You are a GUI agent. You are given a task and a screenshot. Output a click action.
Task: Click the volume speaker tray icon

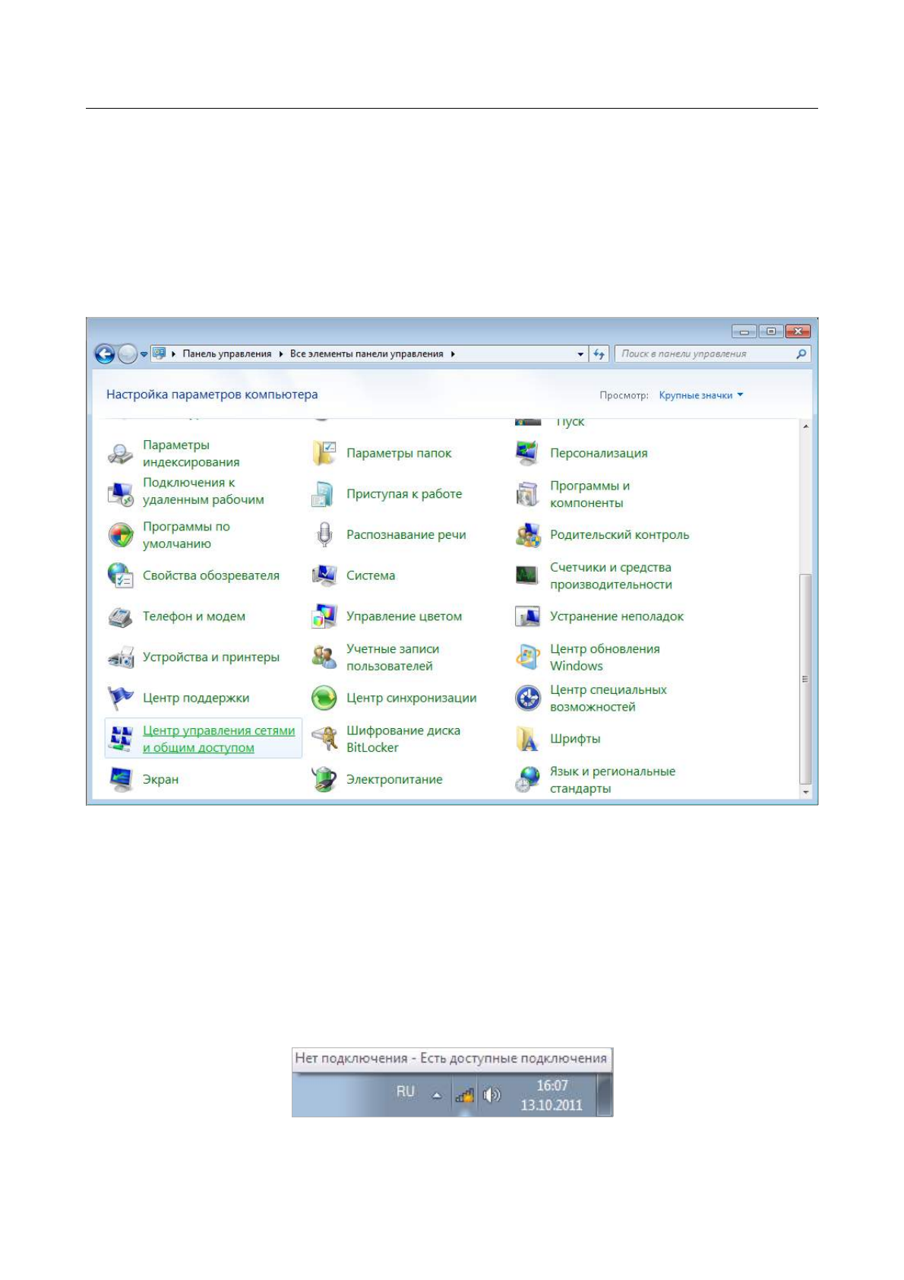(x=492, y=1095)
